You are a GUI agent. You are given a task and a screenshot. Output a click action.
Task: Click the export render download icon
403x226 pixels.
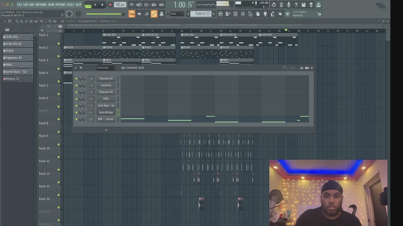point(318,5)
